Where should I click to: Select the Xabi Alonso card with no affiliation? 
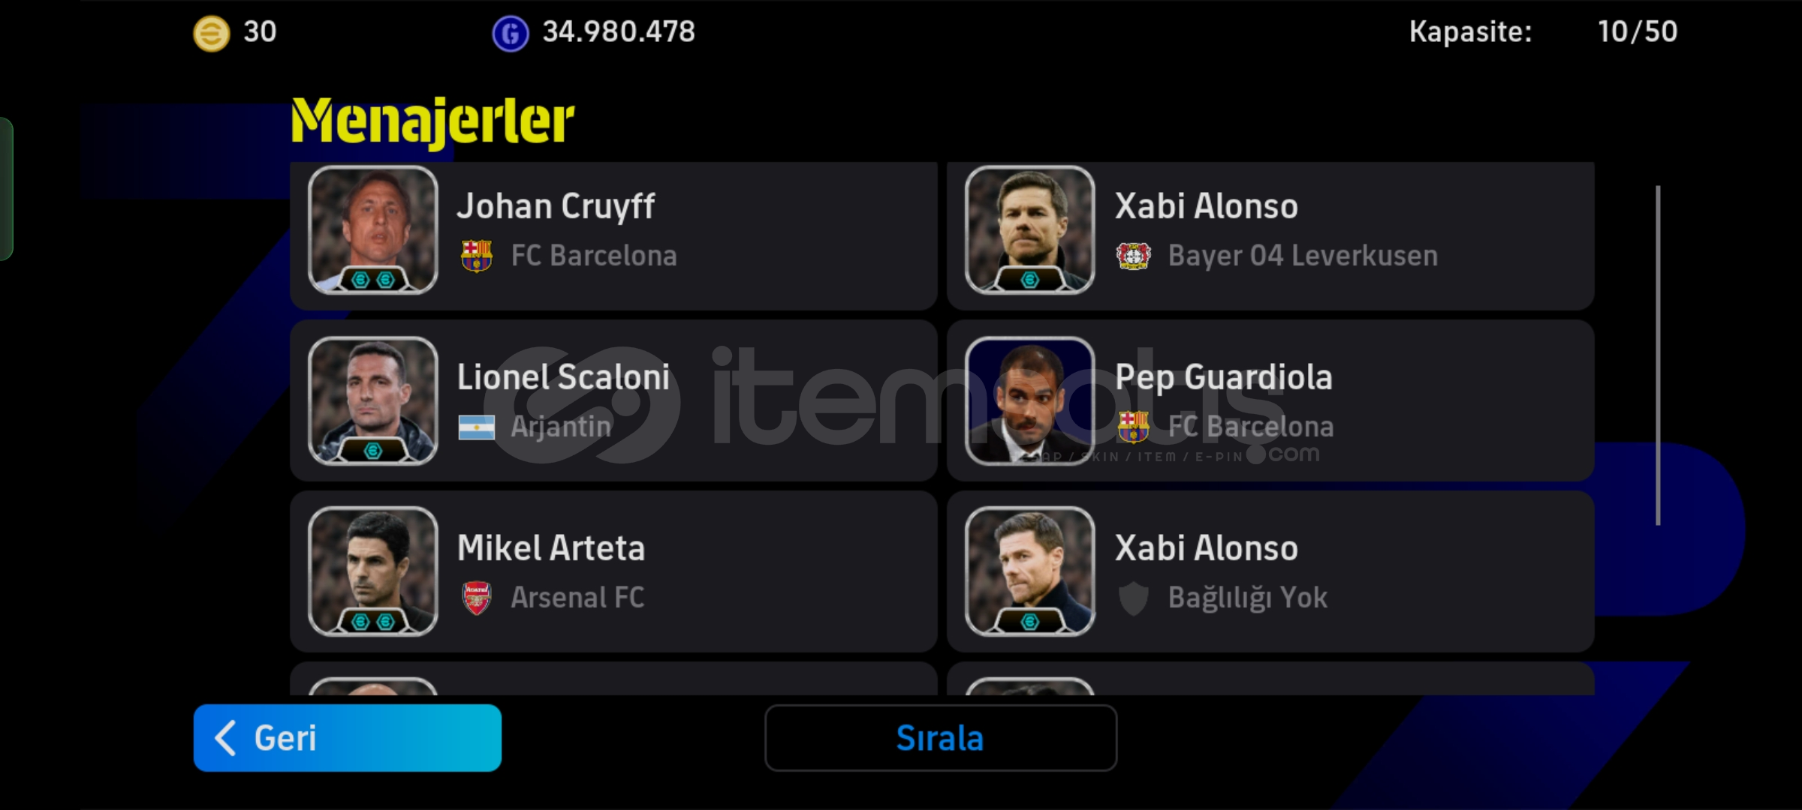(1270, 571)
